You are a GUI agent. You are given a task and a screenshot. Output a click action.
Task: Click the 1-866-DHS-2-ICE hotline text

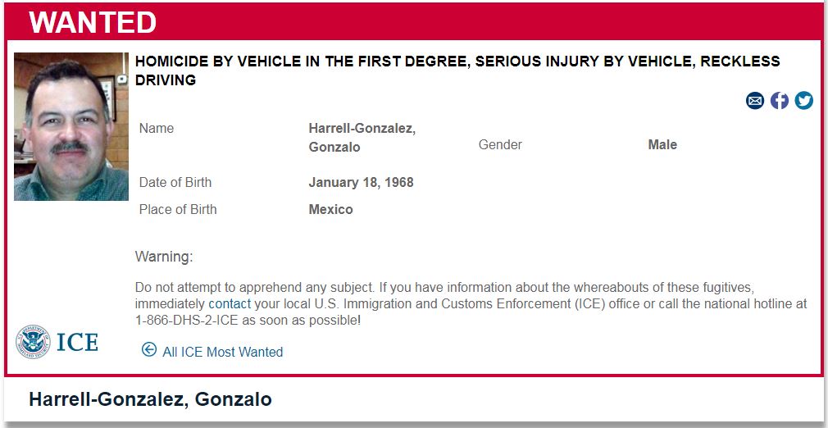pos(189,320)
